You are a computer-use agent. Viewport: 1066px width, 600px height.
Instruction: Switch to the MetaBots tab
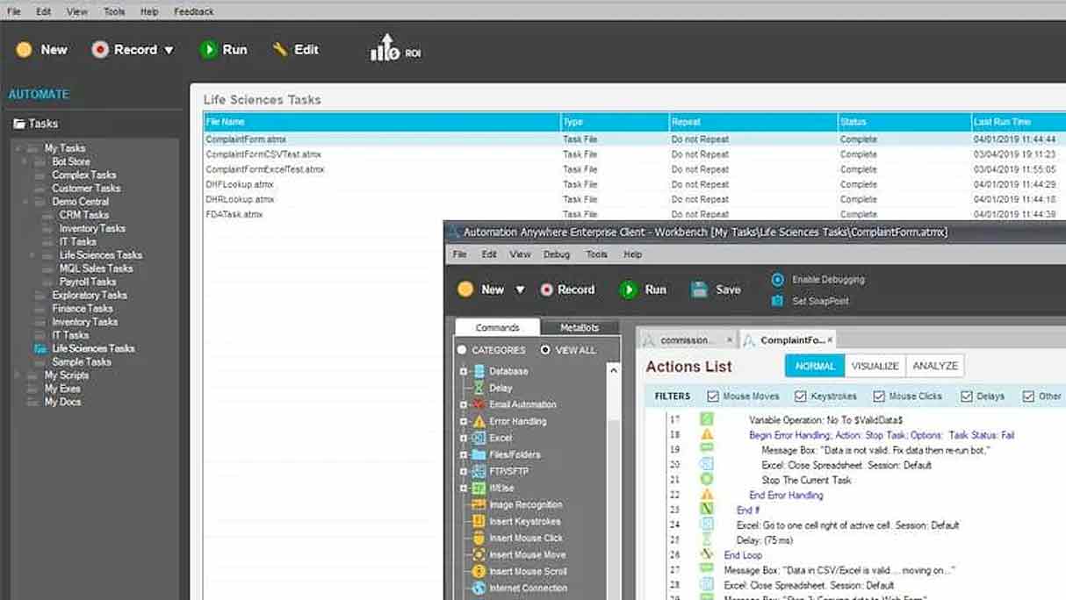click(580, 327)
